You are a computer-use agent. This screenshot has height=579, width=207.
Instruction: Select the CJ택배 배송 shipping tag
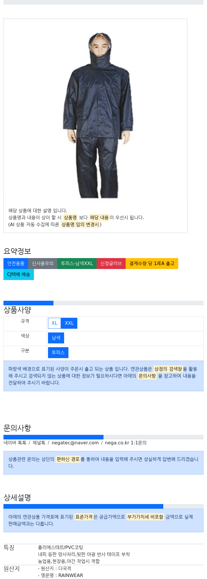19,275
